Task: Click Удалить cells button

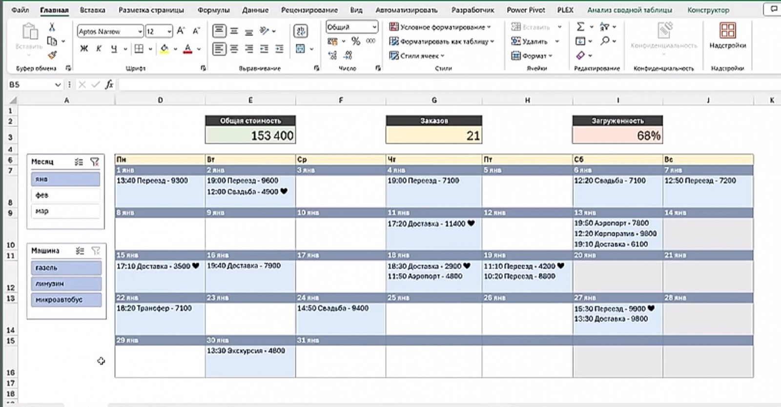Action: point(529,41)
